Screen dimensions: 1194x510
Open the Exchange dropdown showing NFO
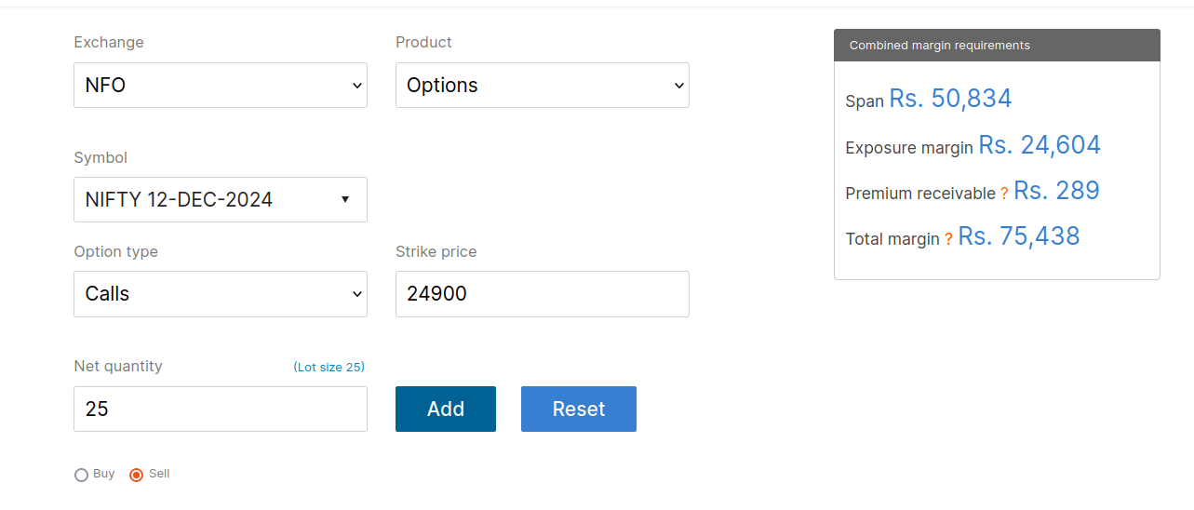[x=221, y=85]
